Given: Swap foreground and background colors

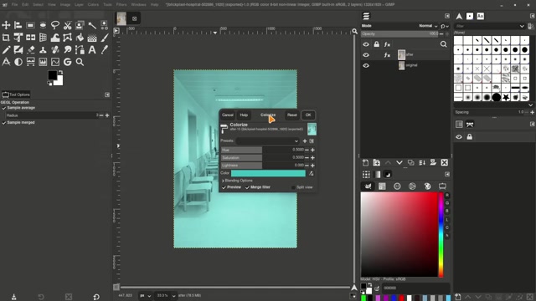Looking at the screenshot, I should tap(60, 73).
